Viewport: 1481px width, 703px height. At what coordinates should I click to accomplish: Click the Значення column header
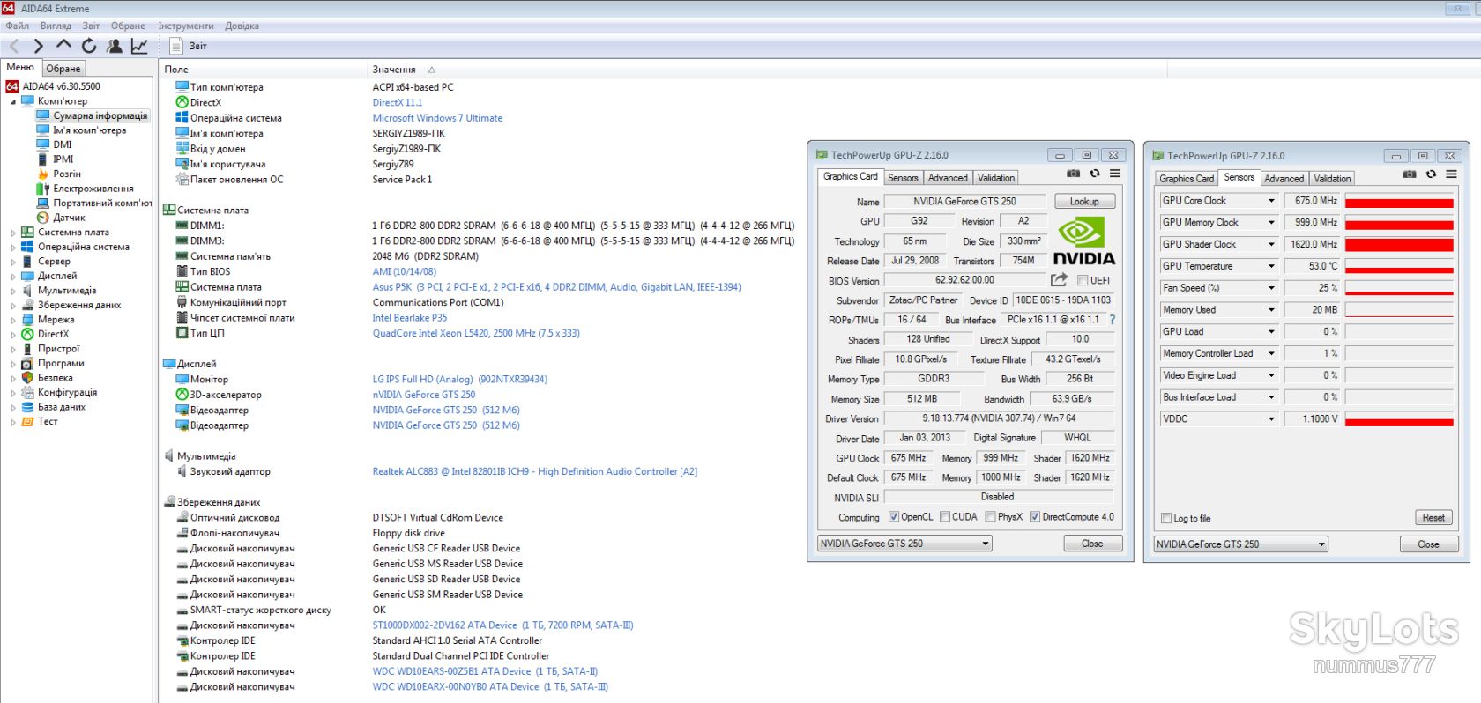[394, 70]
